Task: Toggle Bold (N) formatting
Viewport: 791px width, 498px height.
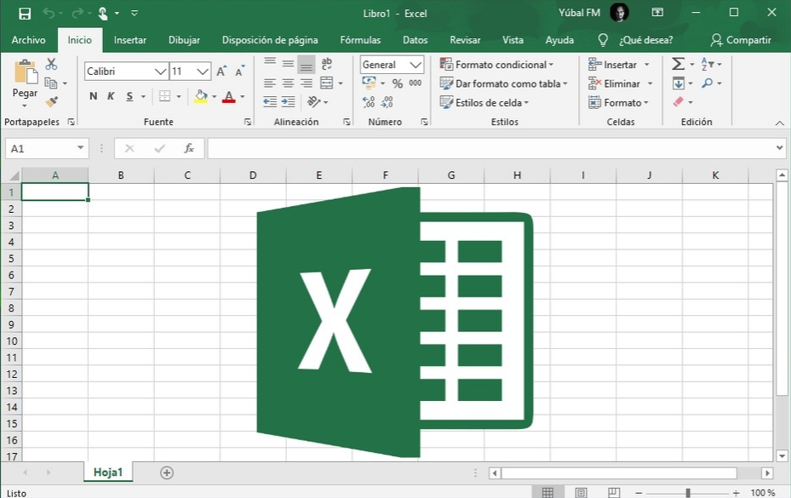Action: (x=94, y=96)
